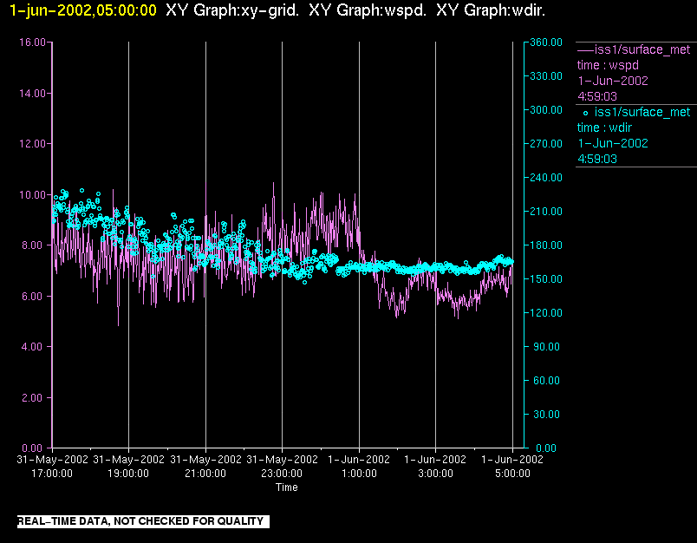Click the XY Graph:xy-grid title text
This screenshot has height=543, width=697.
232,10
